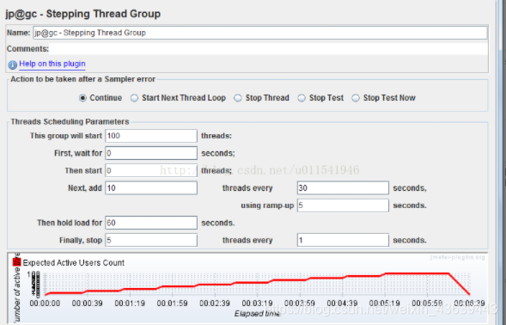Click the 'Threads Scheduling Parameters' group title
Screen dimensions: 506x325
(x=70, y=122)
